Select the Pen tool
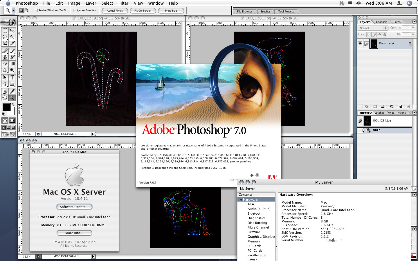 pos(5,84)
